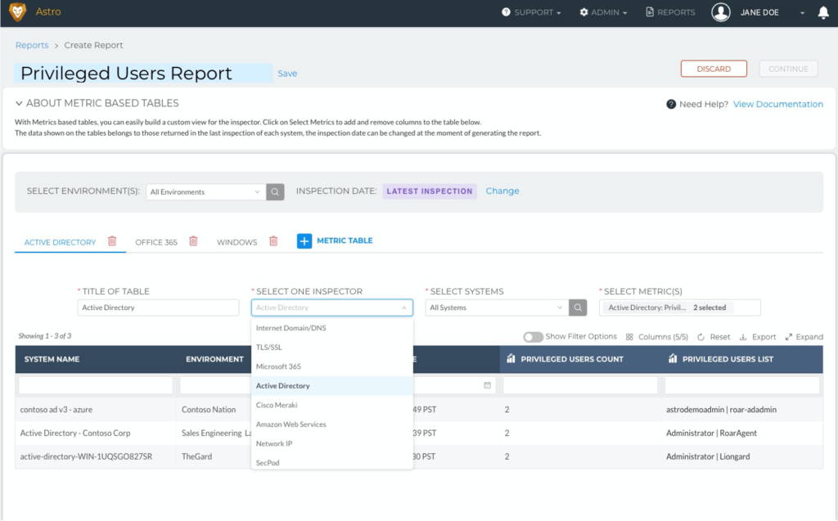This screenshot has width=838, height=521.
Task: Click the Reset refresh icon
Action: [701, 337]
